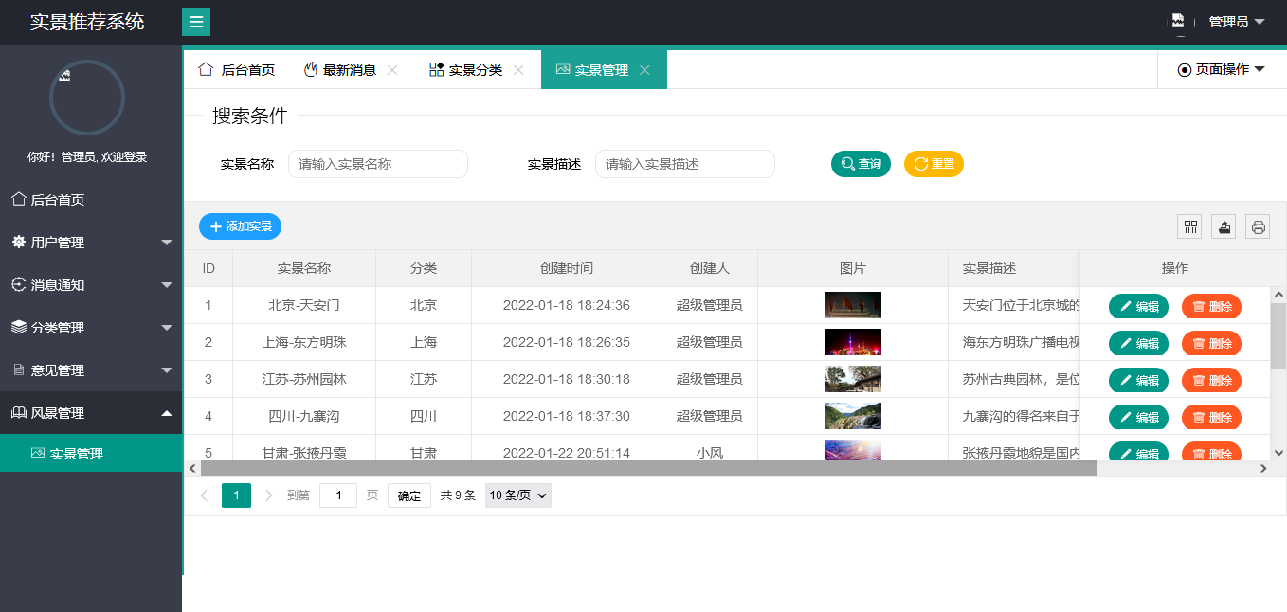The image size is (1287, 612).
Task: Open the column filter grid icon
Action: [x=1189, y=226]
